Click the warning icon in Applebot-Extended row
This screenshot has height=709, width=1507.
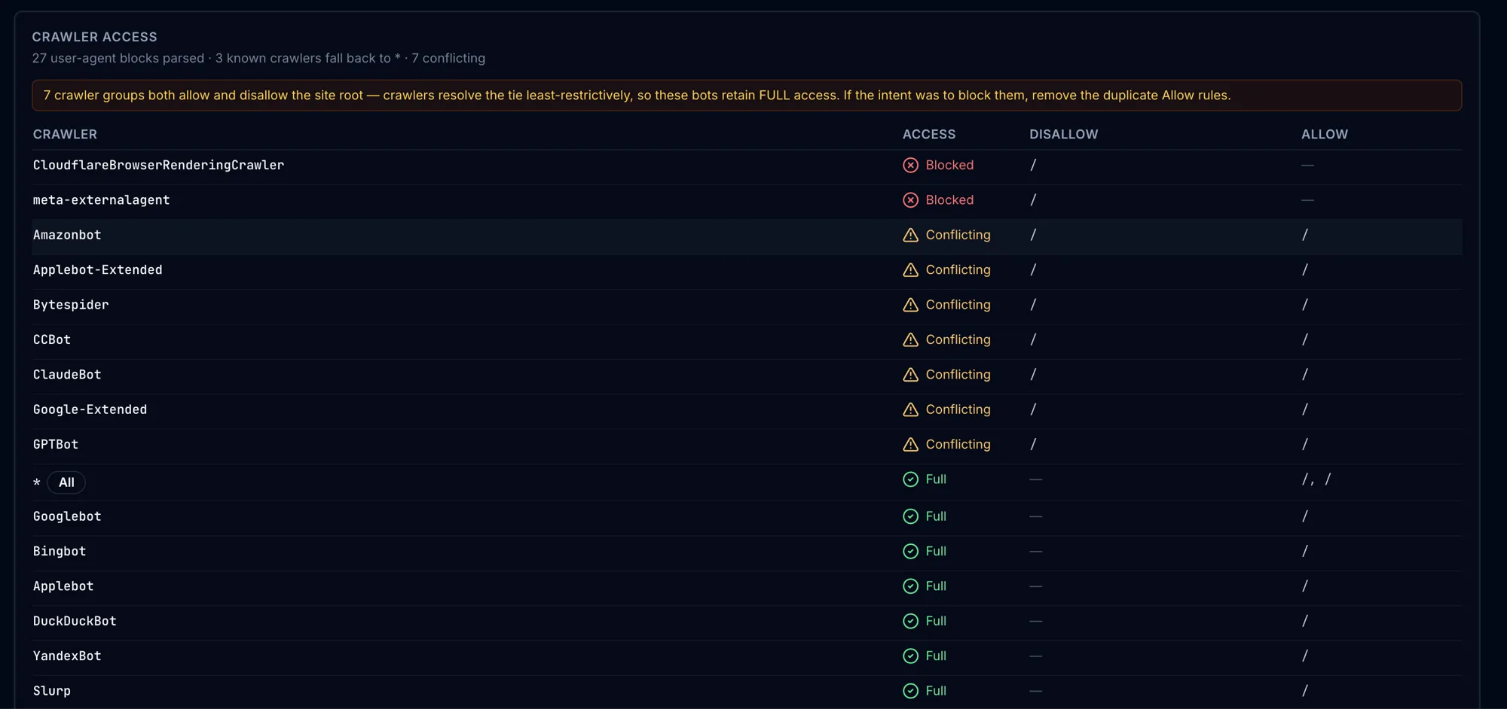tap(910, 269)
